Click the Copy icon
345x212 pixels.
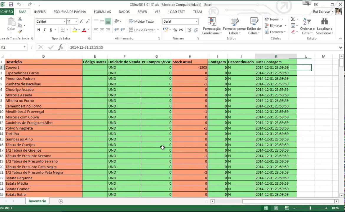pyautogui.click(x=20, y=25)
